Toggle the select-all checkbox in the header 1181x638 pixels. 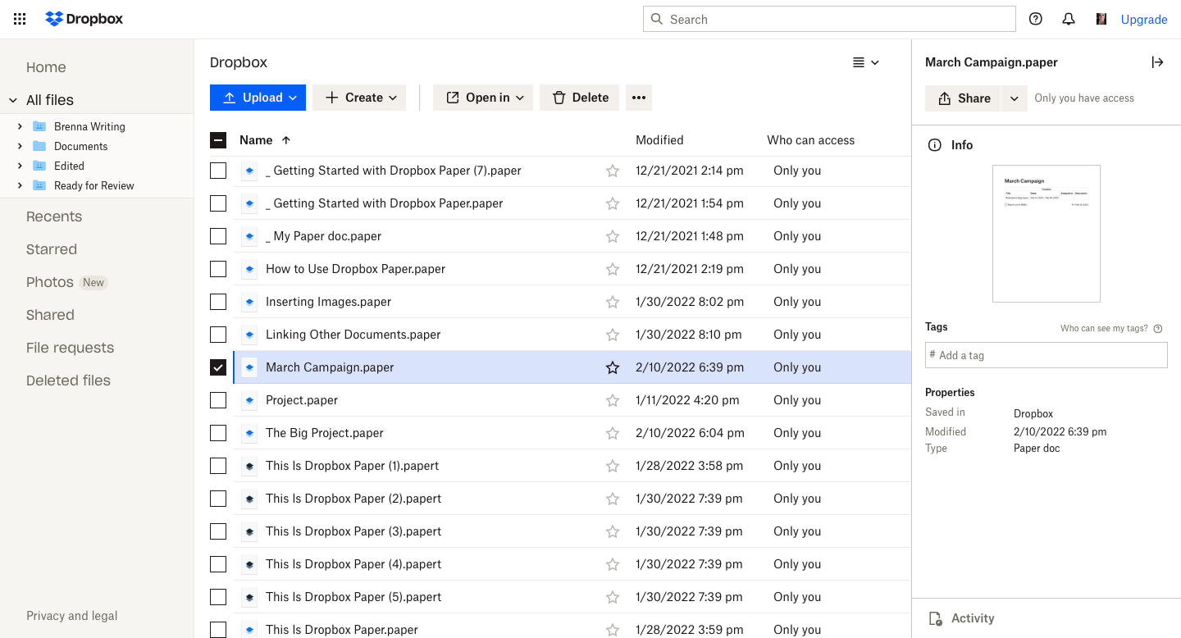click(x=218, y=139)
